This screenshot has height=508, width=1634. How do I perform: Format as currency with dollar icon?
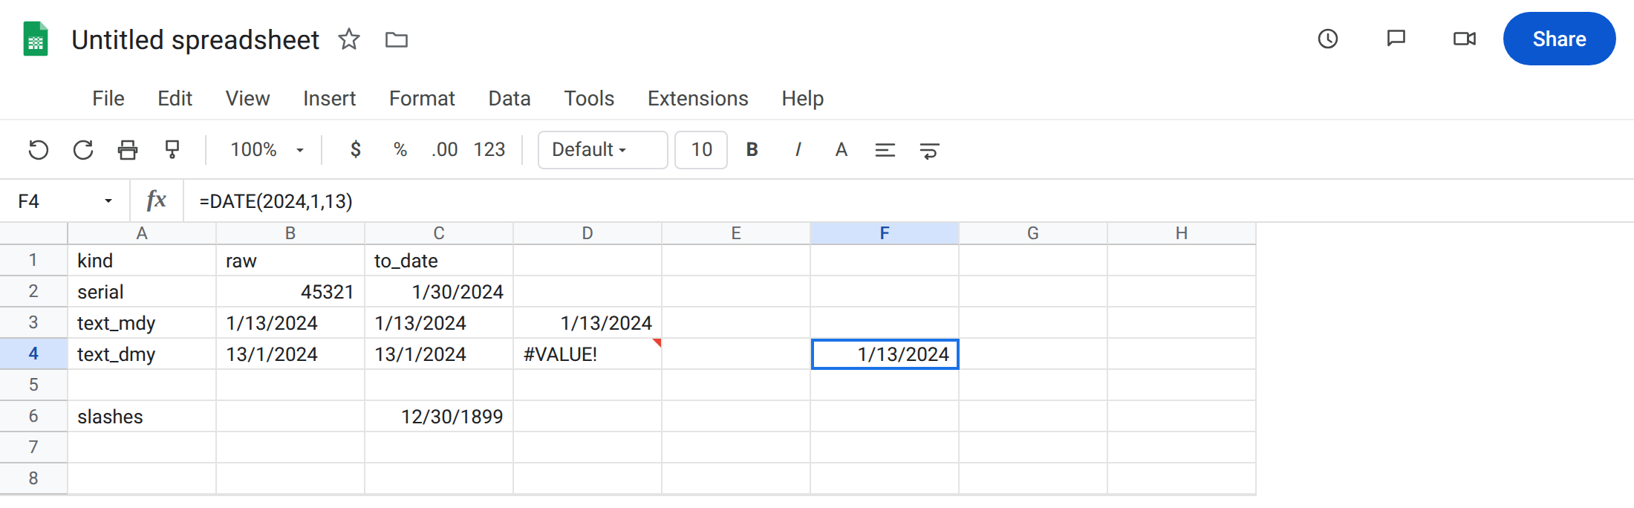356,150
